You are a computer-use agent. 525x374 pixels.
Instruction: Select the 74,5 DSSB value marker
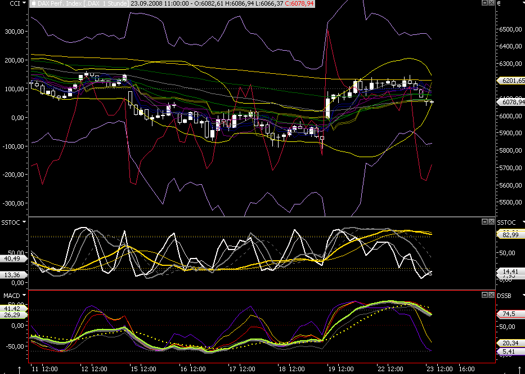coord(510,314)
